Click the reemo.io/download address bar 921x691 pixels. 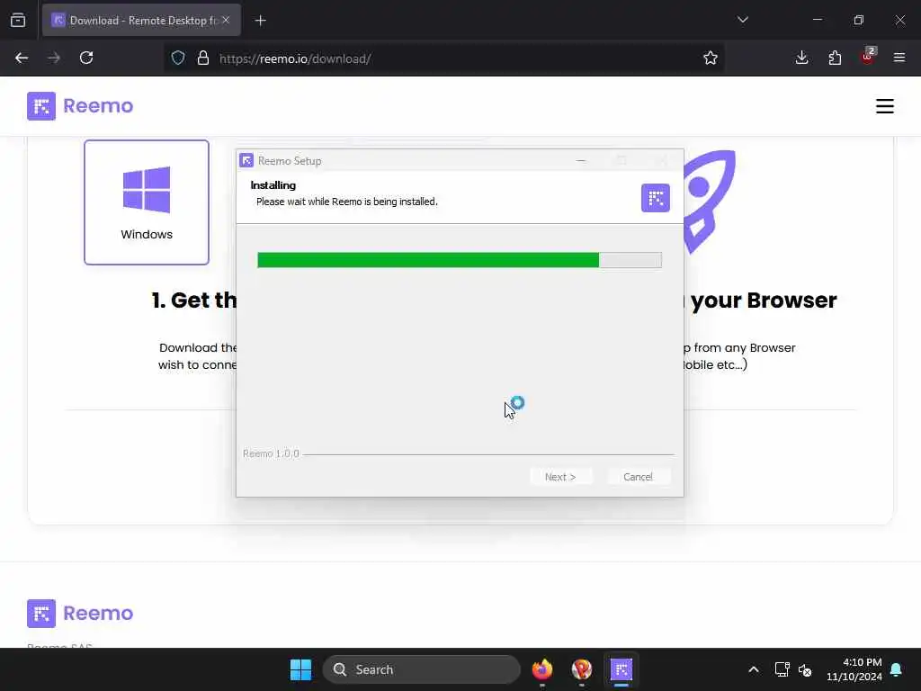446,58
